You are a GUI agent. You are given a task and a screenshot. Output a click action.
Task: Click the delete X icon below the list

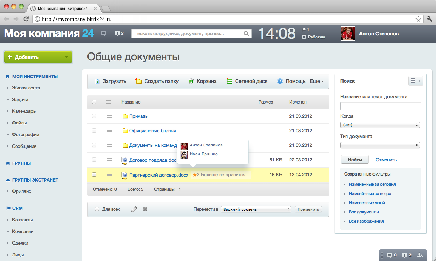coord(145,209)
